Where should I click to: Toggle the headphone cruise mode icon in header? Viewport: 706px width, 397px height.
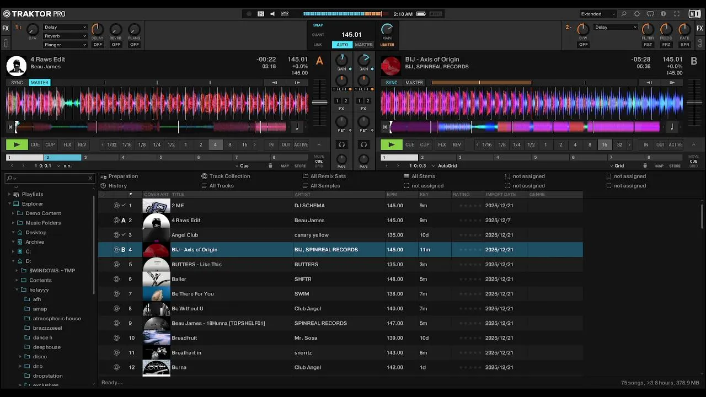[x=650, y=14]
